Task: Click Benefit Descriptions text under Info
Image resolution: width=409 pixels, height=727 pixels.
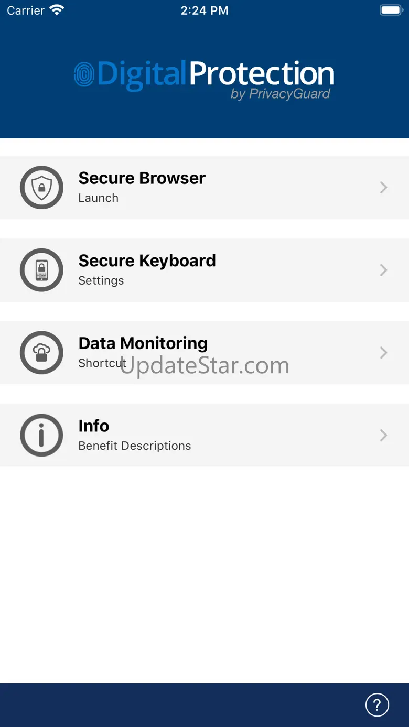Action: 134,446
